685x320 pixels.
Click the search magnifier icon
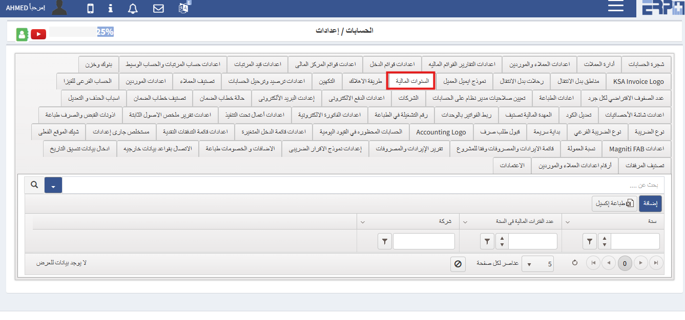[x=34, y=185]
